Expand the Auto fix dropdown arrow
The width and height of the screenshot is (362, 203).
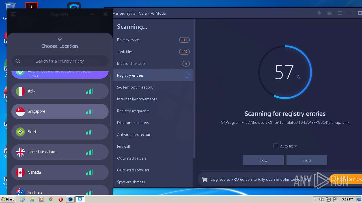click(x=296, y=146)
